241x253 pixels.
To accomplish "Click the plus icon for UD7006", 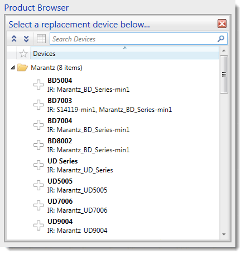I will 38,205.
